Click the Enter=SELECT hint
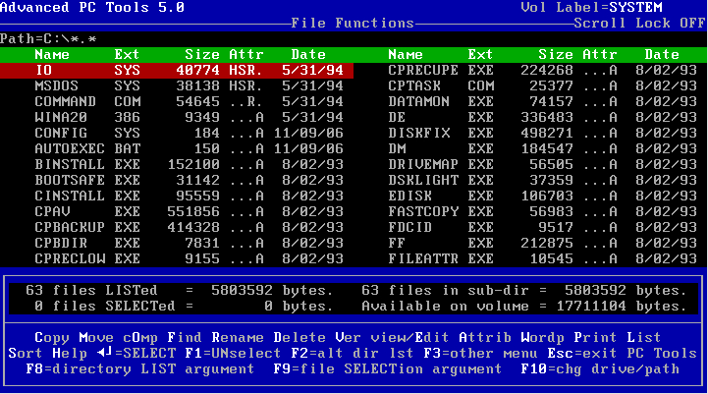This screenshot has height=394, width=708. click(136, 353)
